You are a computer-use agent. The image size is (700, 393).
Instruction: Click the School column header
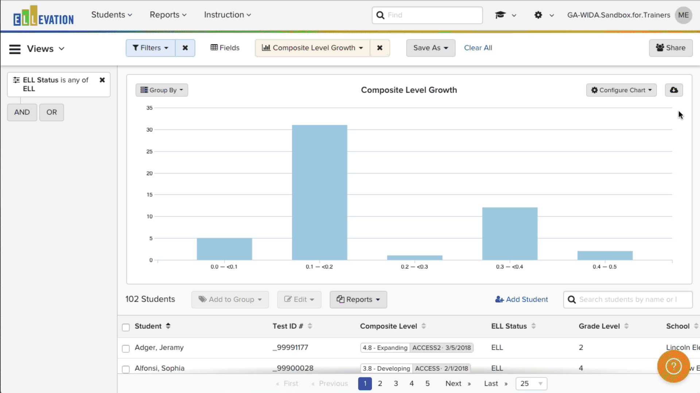coord(678,326)
